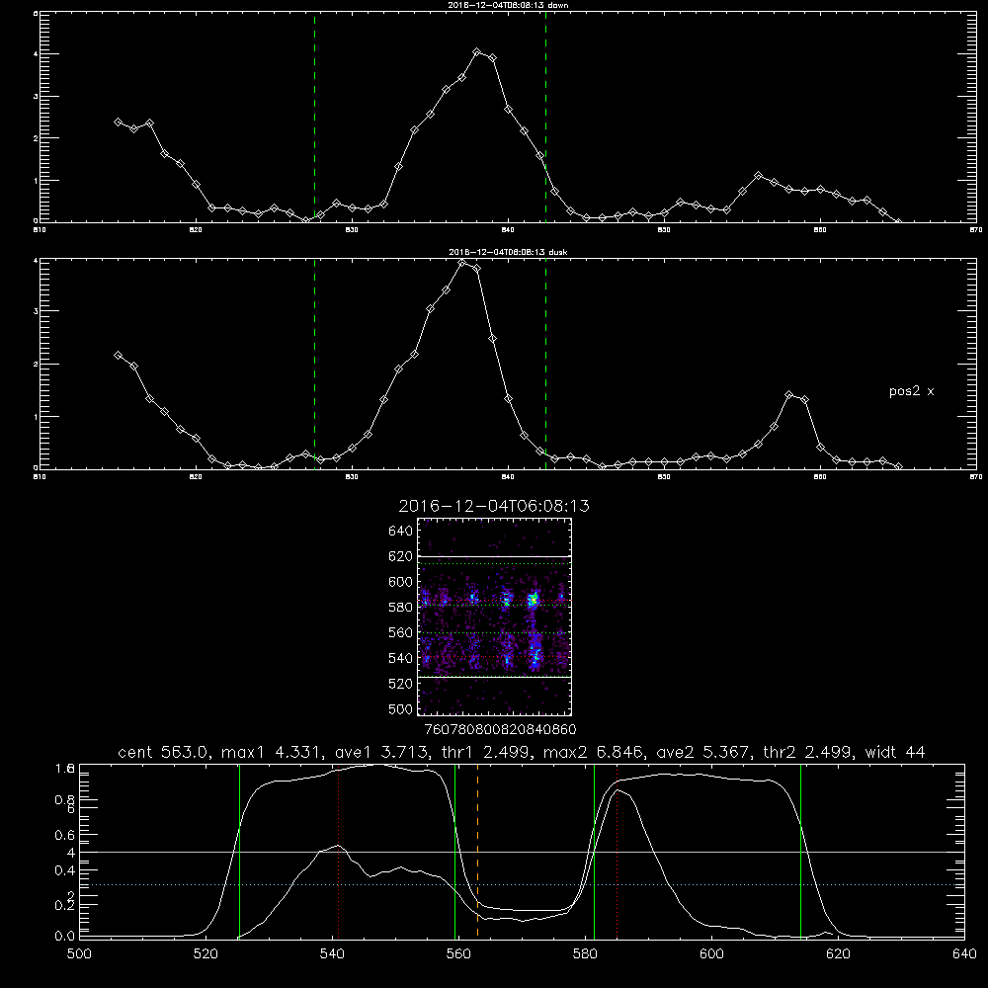Select 'cent 563.0' in the stats line
Image resolution: width=988 pixels, height=988 pixels.
coord(163,752)
